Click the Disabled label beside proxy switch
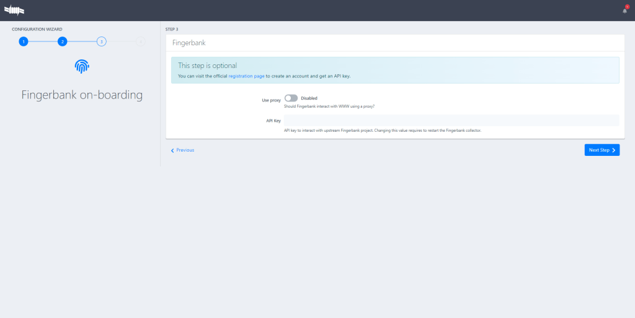The height and width of the screenshot is (318, 635). coord(309,98)
